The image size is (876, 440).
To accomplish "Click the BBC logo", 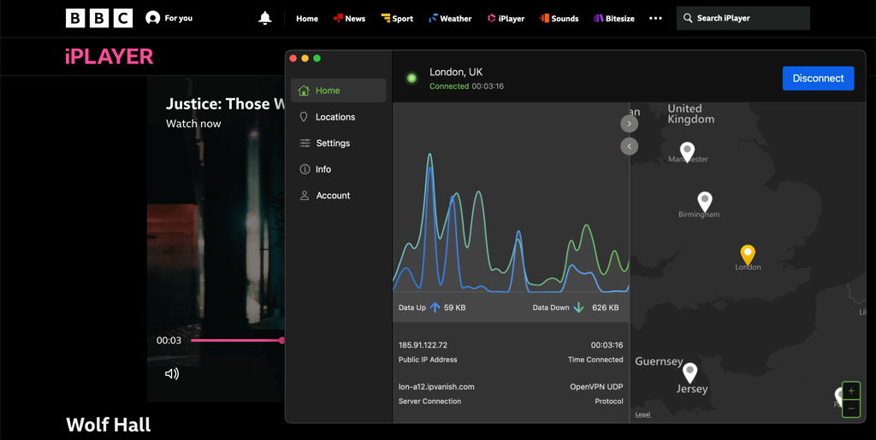I will click(x=99, y=19).
